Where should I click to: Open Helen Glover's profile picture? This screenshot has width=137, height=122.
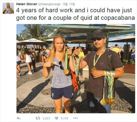[8, 8]
